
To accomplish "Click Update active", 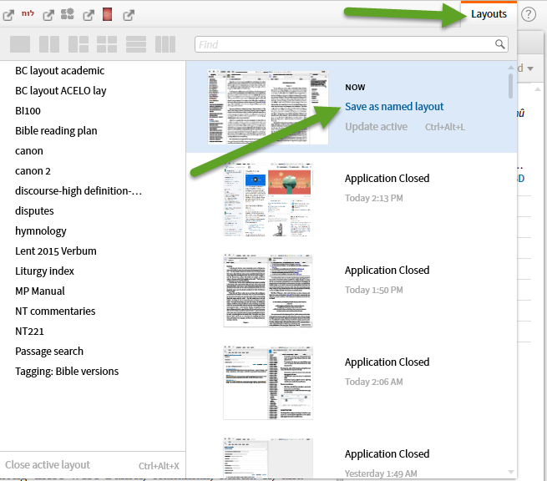I will pos(376,127).
